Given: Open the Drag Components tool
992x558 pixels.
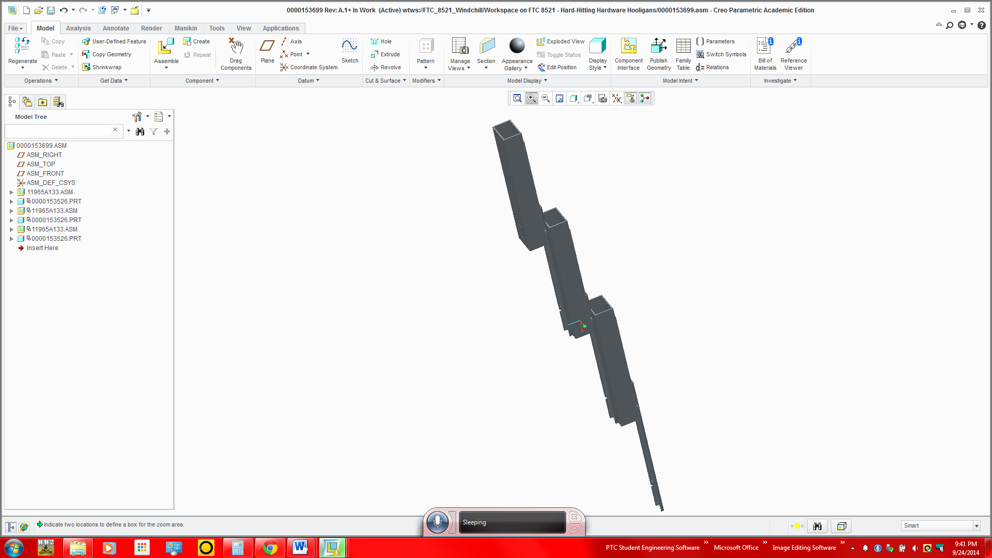Looking at the screenshot, I should [236, 53].
